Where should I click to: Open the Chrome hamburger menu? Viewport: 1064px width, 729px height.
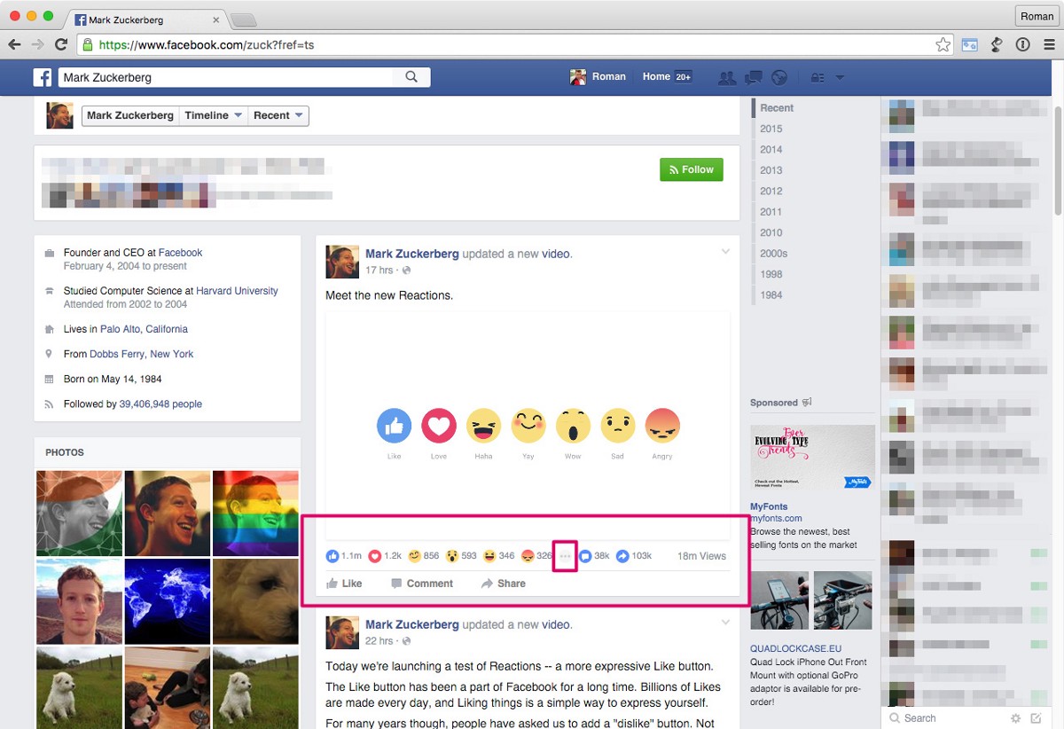[x=1049, y=44]
